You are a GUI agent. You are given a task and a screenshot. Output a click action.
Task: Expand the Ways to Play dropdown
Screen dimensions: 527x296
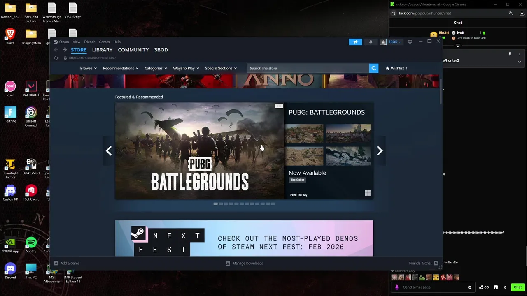(x=186, y=68)
